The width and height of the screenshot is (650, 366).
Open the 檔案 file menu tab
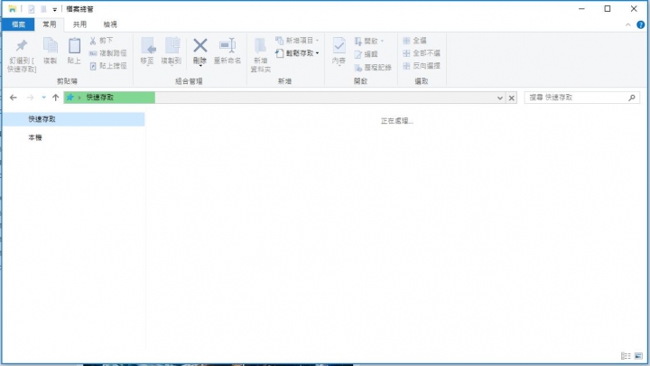point(17,24)
